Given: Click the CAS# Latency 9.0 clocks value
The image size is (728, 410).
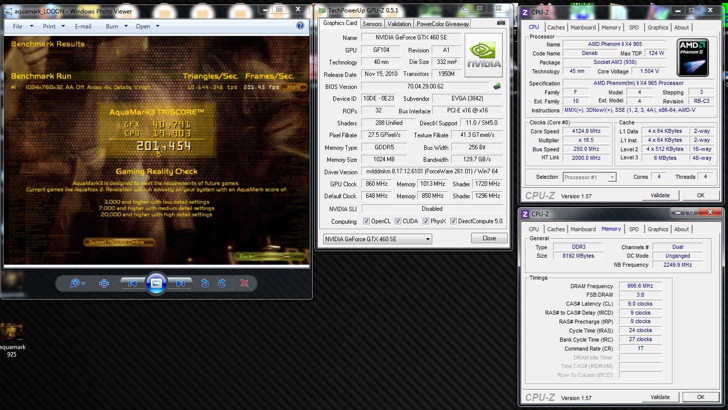Looking at the screenshot, I should (640, 304).
